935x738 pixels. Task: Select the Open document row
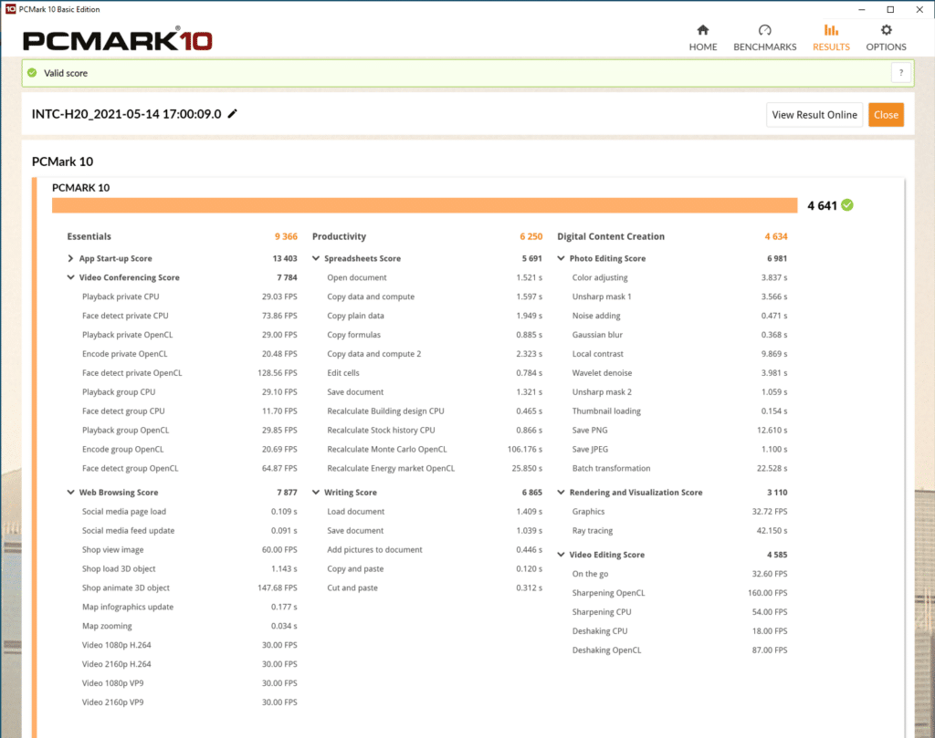(x=435, y=277)
